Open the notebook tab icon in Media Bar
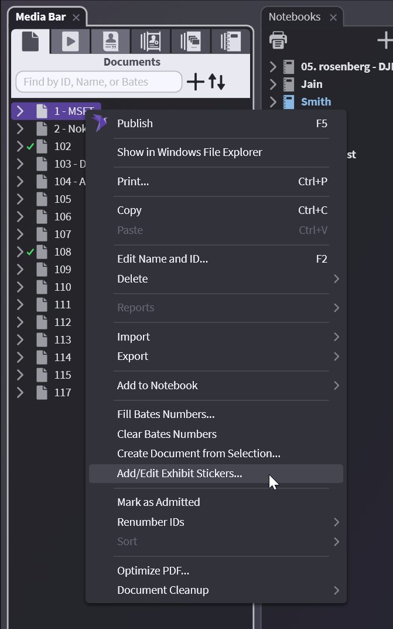The height and width of the screenshot is (629, 393). click(x=230, y=41)
